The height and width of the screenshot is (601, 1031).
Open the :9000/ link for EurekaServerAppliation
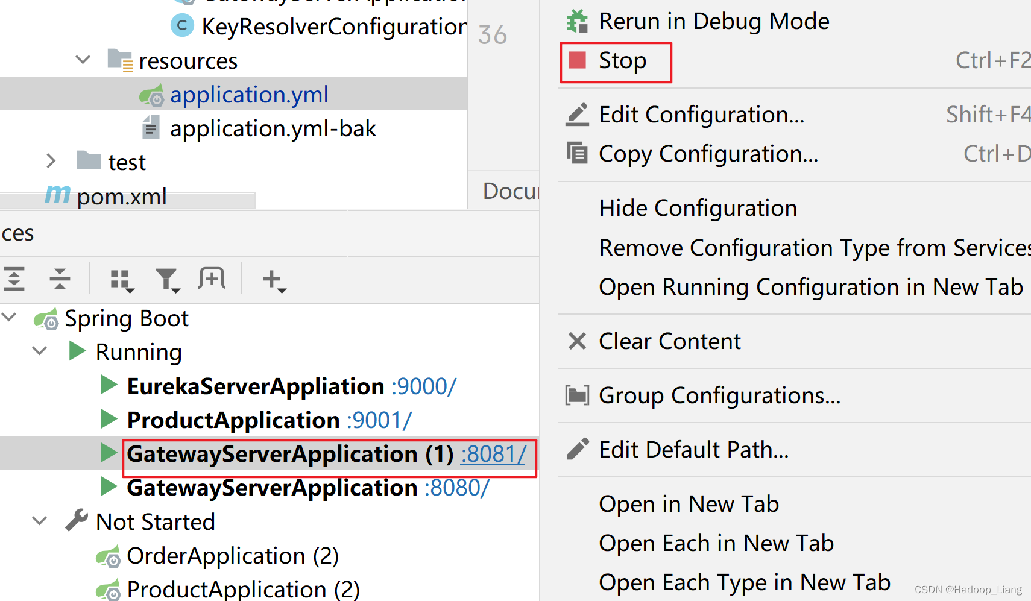tap(424, 386)
